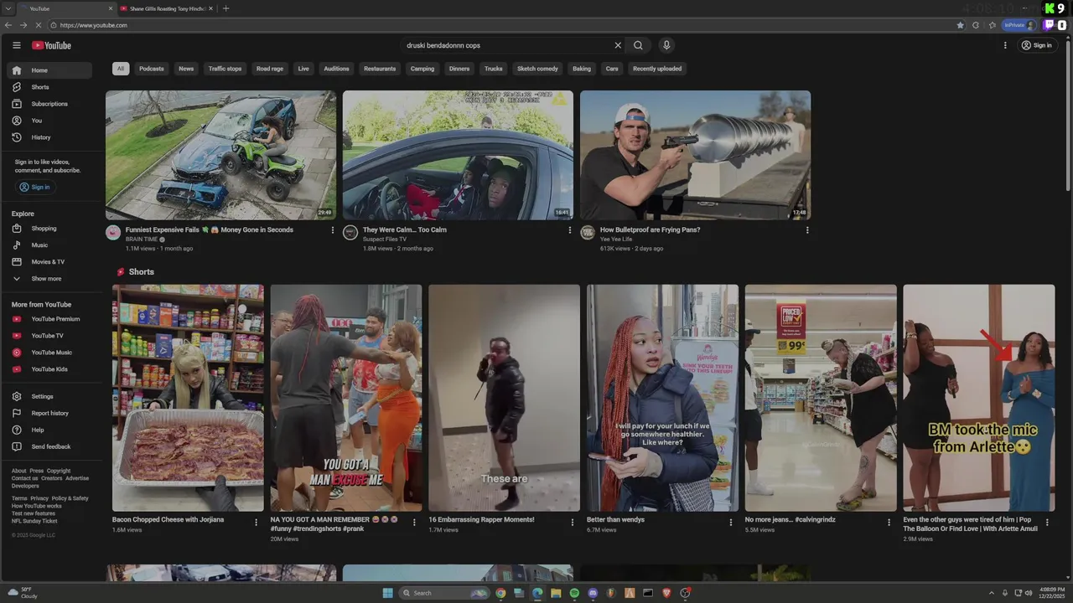
Task: Click the YouTube logo
Action: [x=52, y=45]
